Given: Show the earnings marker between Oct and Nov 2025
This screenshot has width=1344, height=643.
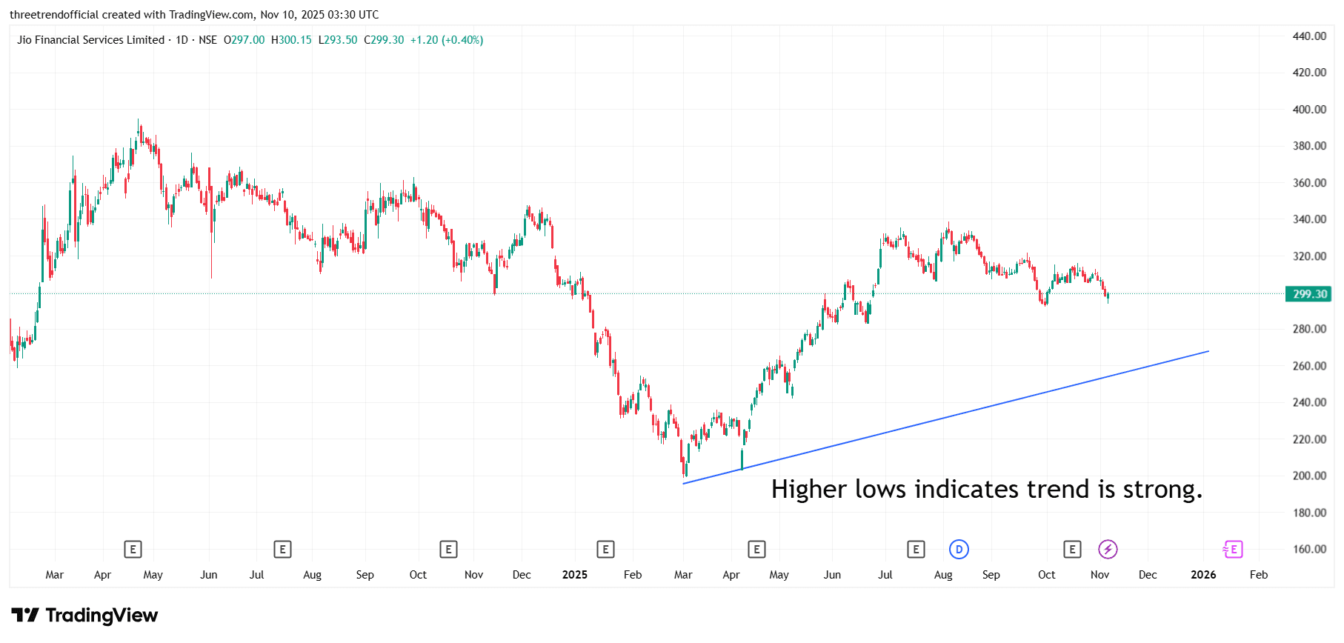Looking at the screenshot, I should coord(1072,550).
